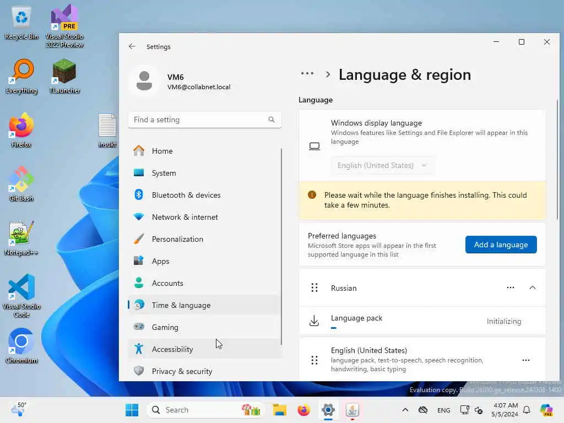Open Git Bash desktop shortcut
This screenshot has width=564, height=423.
(21, 184)
